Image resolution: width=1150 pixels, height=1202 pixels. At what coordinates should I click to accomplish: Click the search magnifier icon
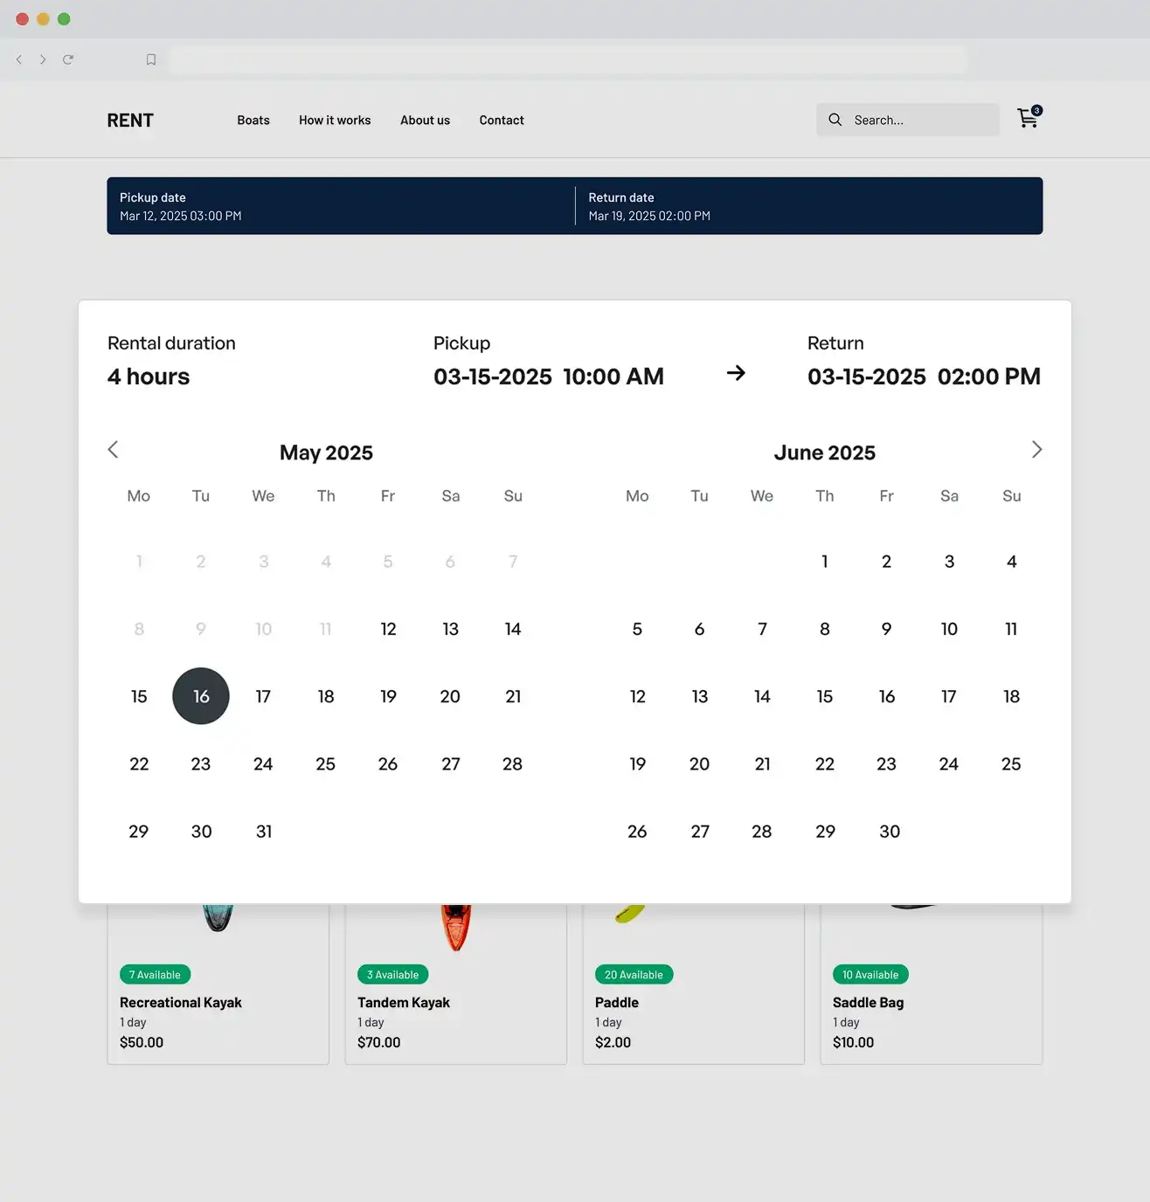coord(835,120)
